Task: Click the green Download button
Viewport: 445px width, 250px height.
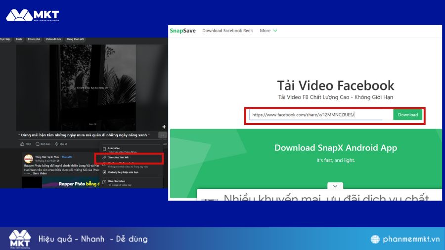Action: (408, 115)
